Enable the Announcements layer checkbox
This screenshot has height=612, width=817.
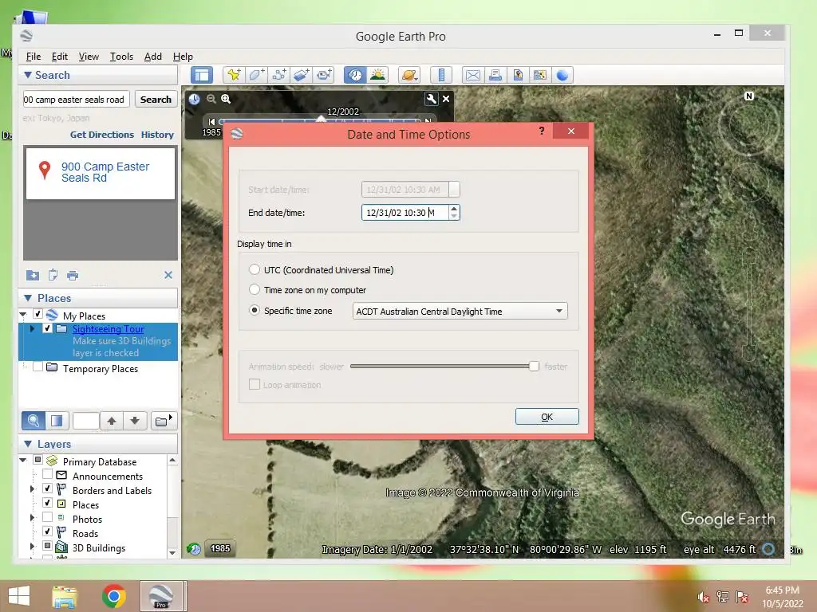47,475
